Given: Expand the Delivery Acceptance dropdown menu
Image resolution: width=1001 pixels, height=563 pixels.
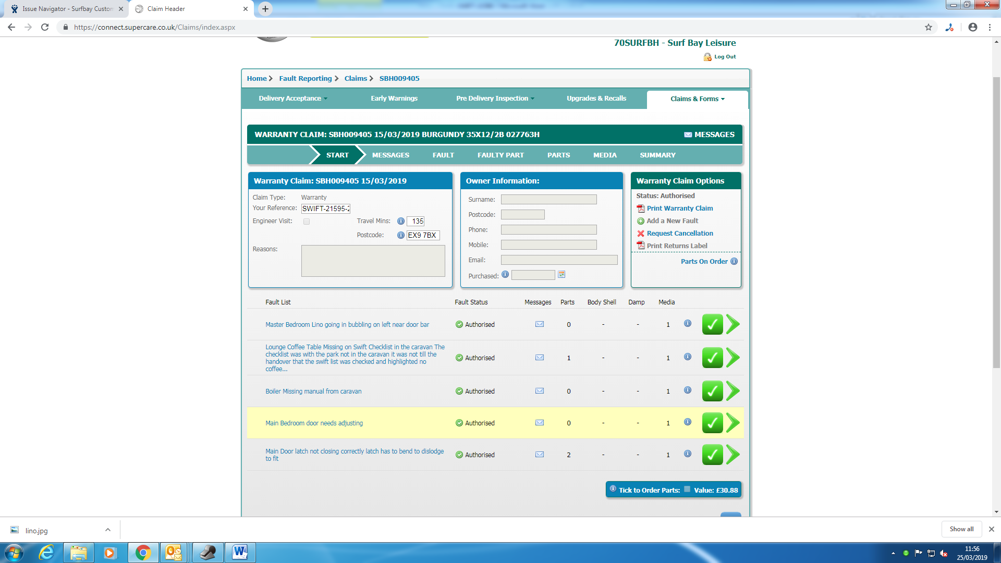Looking at the screenshot, I should (x=292, y=99).
